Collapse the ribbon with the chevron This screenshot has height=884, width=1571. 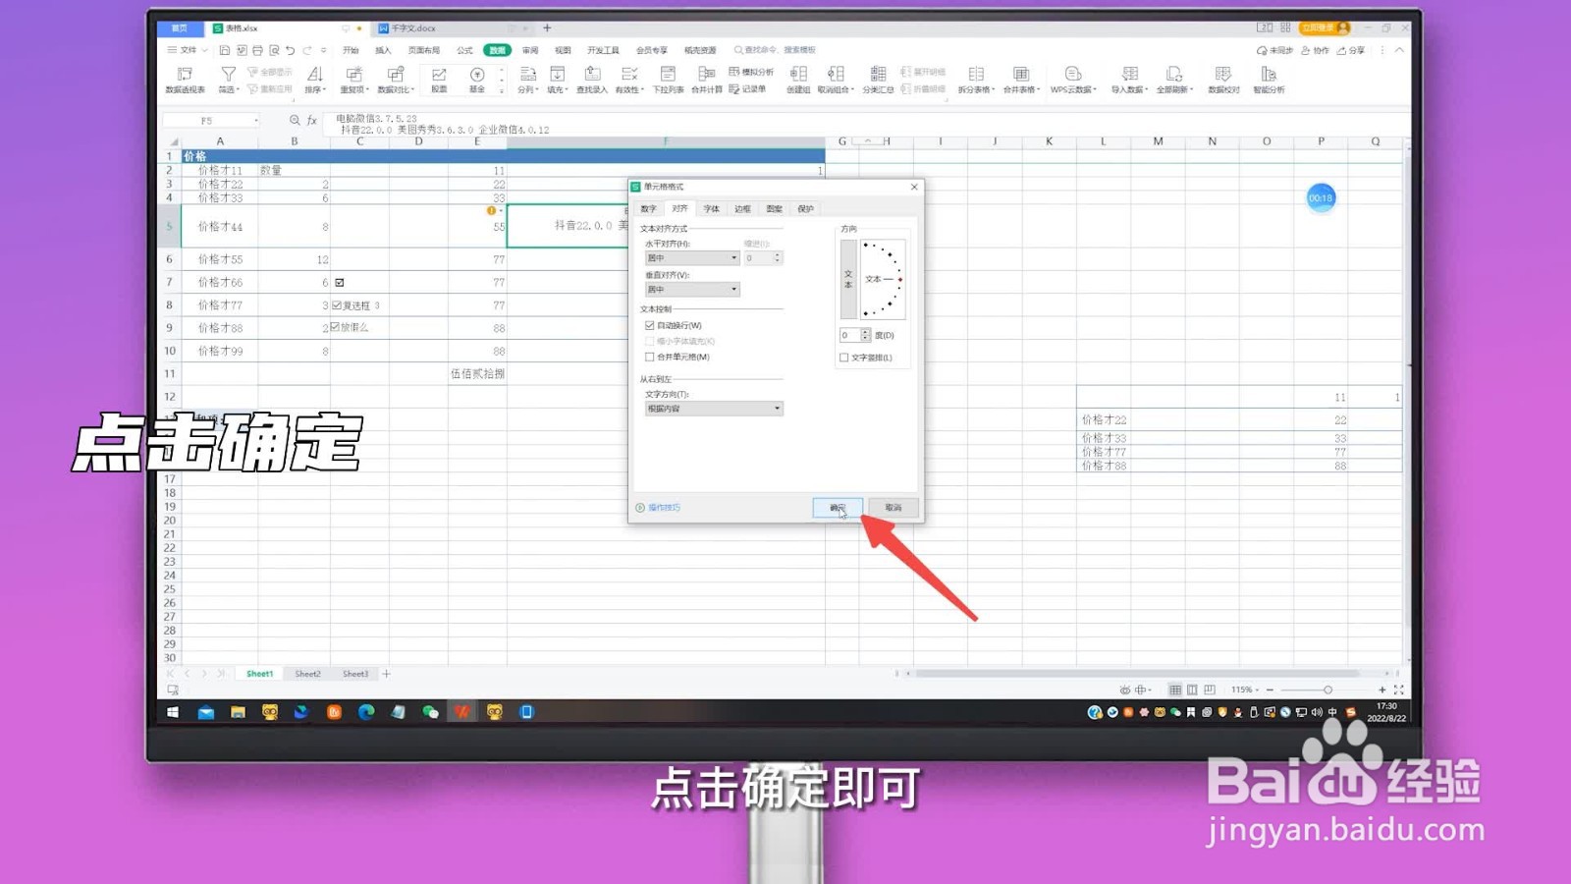1399,50
